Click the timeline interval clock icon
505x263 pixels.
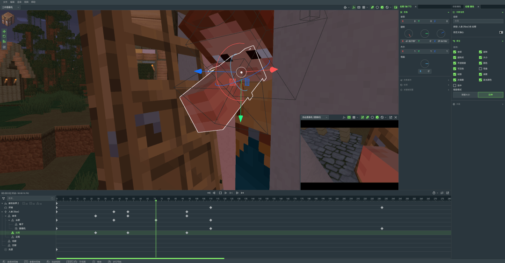[434, 193]
